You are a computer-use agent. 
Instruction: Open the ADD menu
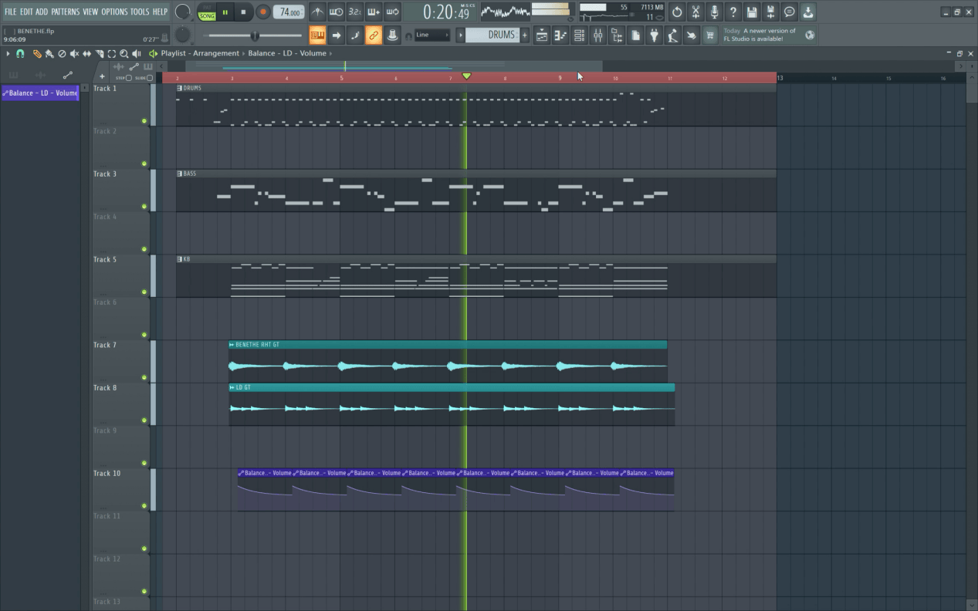pyautogui.click(x=42, y=12)
